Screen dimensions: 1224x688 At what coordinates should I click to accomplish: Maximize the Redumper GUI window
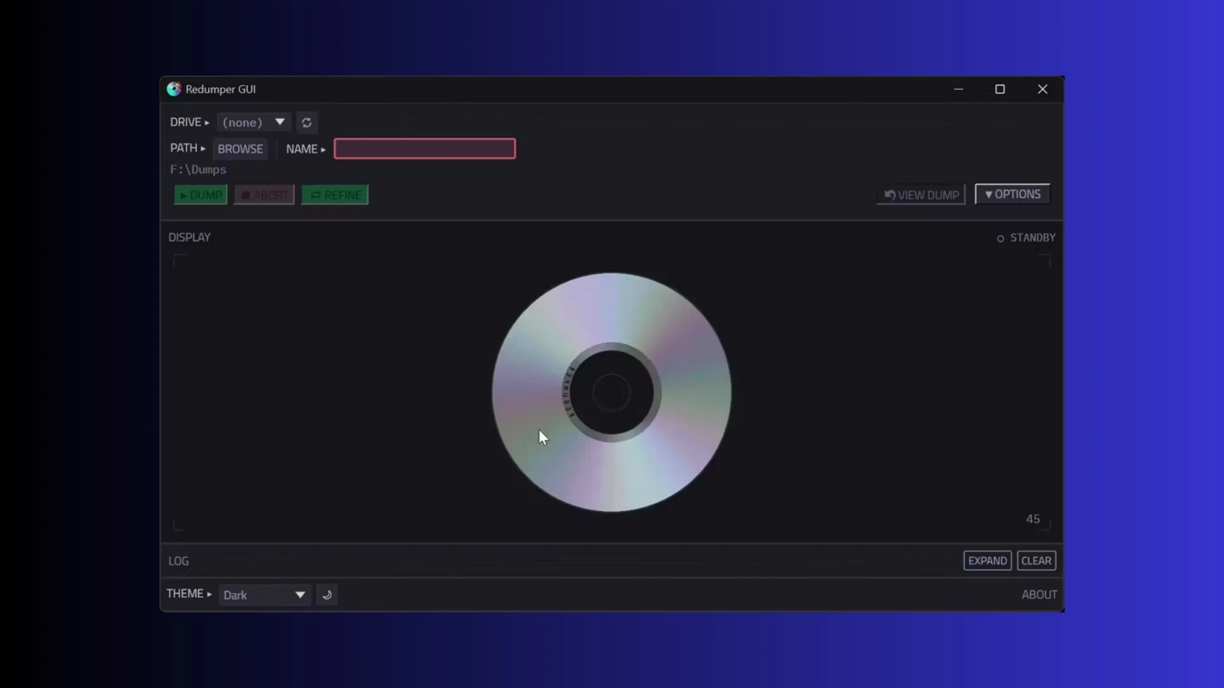coord(1000,89)
